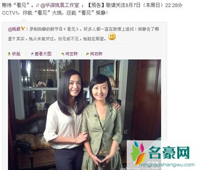The image size is (198, 170).
Task: Click the 向右转 rotate right arrow icon
Action: pyautogui.click(x=88, y=54)
